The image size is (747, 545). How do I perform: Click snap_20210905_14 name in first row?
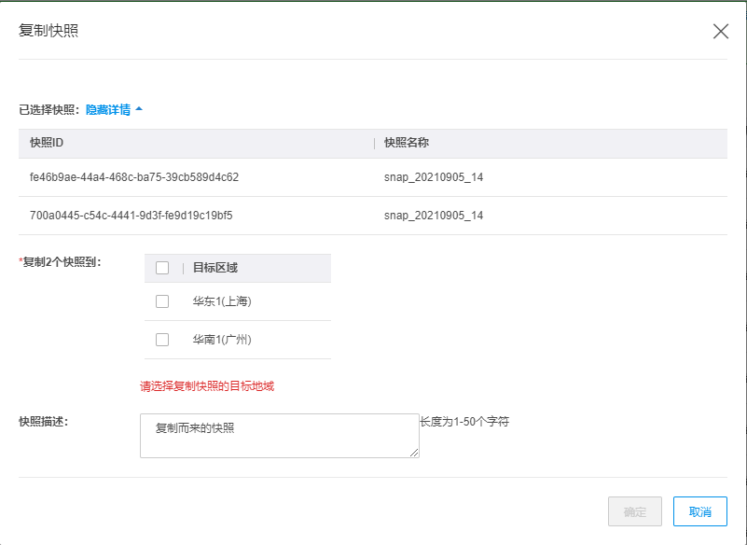click(x=434, y=176)
